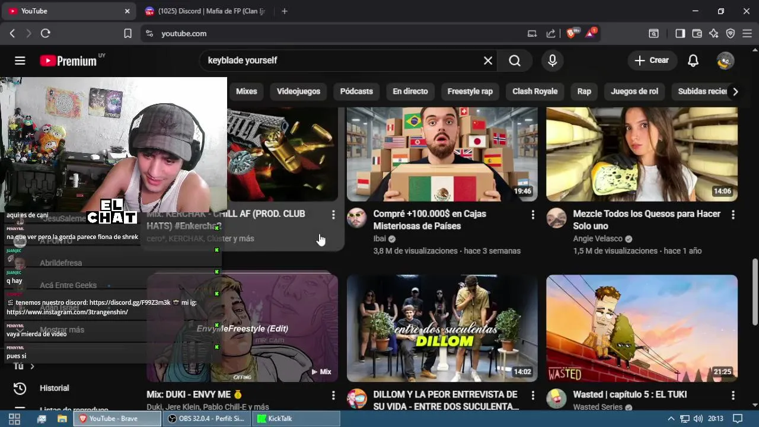Viewport: 759px width, 427px height.
Task: Open options for the Quesos video
Action: pos(733,215)
